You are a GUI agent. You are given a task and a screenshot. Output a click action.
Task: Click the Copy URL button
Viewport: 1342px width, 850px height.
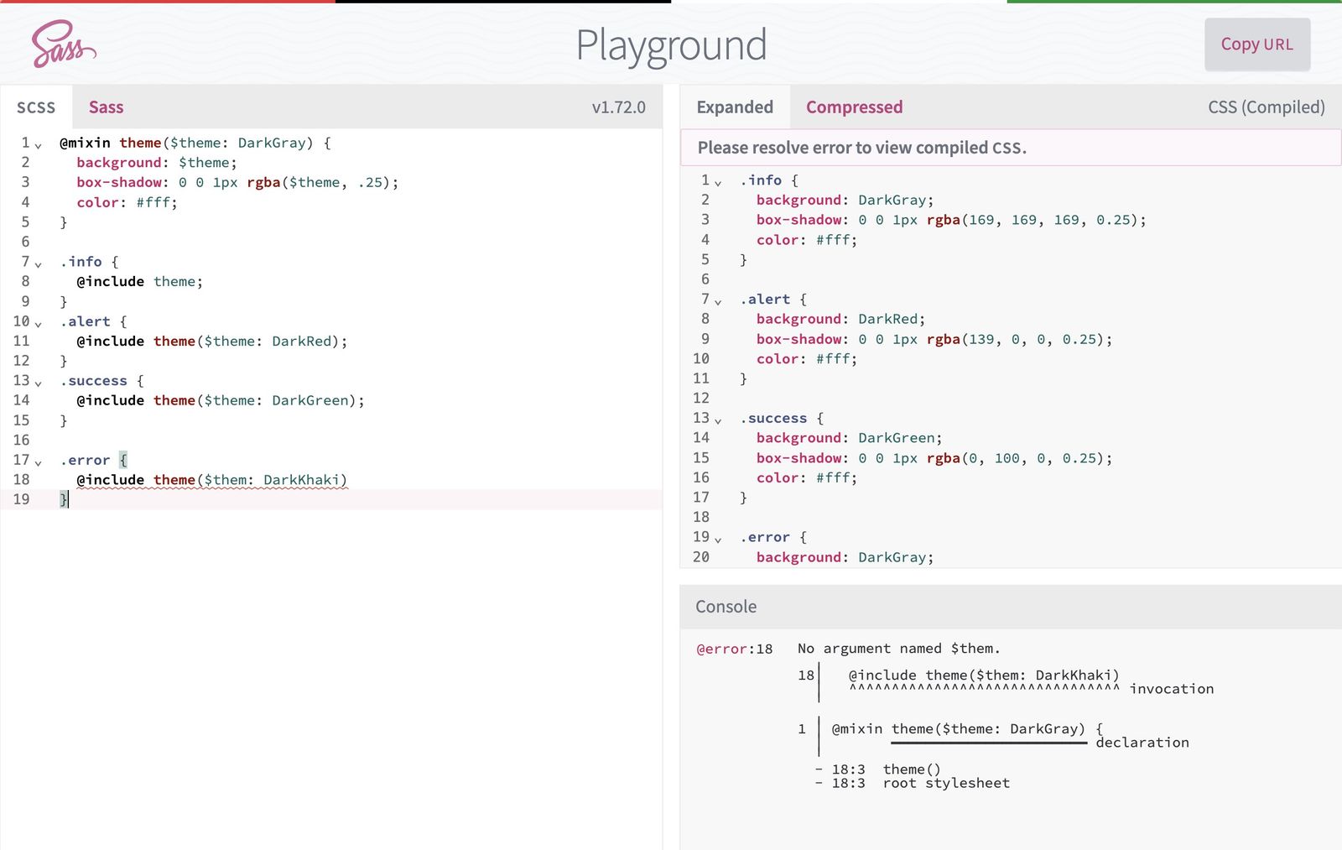[1257, 44]
